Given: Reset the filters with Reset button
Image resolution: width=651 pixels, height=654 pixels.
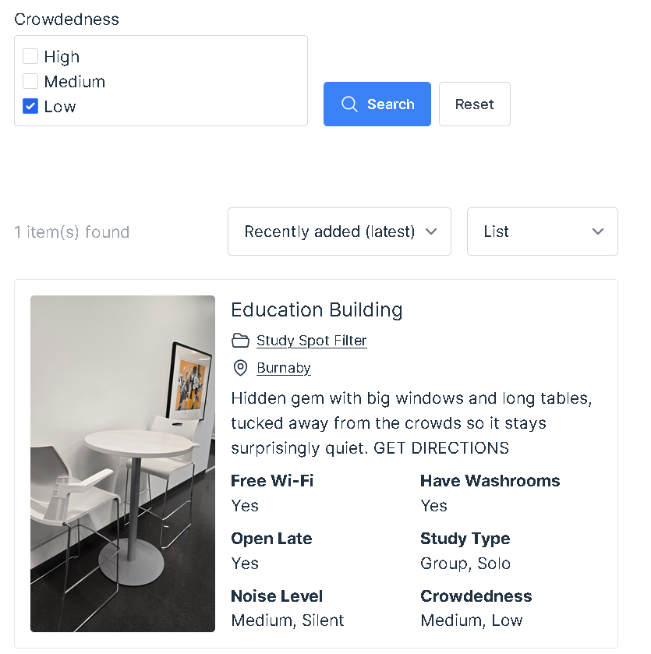Looking at the screenshot, I should point(474,104).
